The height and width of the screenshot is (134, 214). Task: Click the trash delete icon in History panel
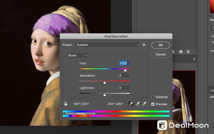tap(188, 52)
